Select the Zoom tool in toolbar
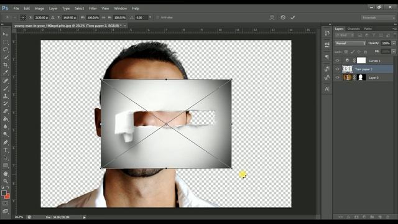 click(x=6, y=181)
